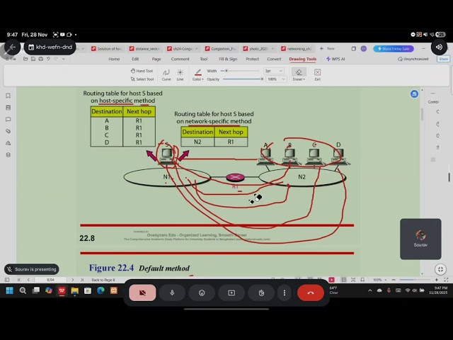Open Windows taskbar search
The image size is (453, 340).
23,290
